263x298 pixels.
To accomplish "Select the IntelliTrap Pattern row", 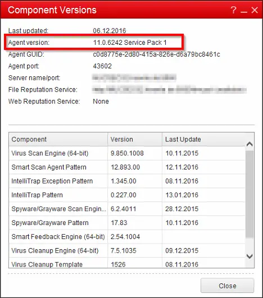I will pyautogui.click(x=127, y=195).
